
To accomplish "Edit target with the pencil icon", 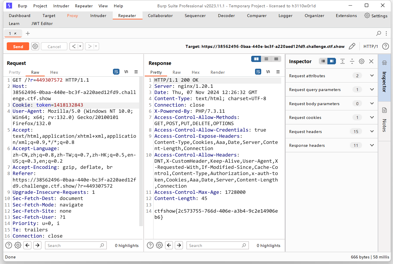I will [352, 46].
